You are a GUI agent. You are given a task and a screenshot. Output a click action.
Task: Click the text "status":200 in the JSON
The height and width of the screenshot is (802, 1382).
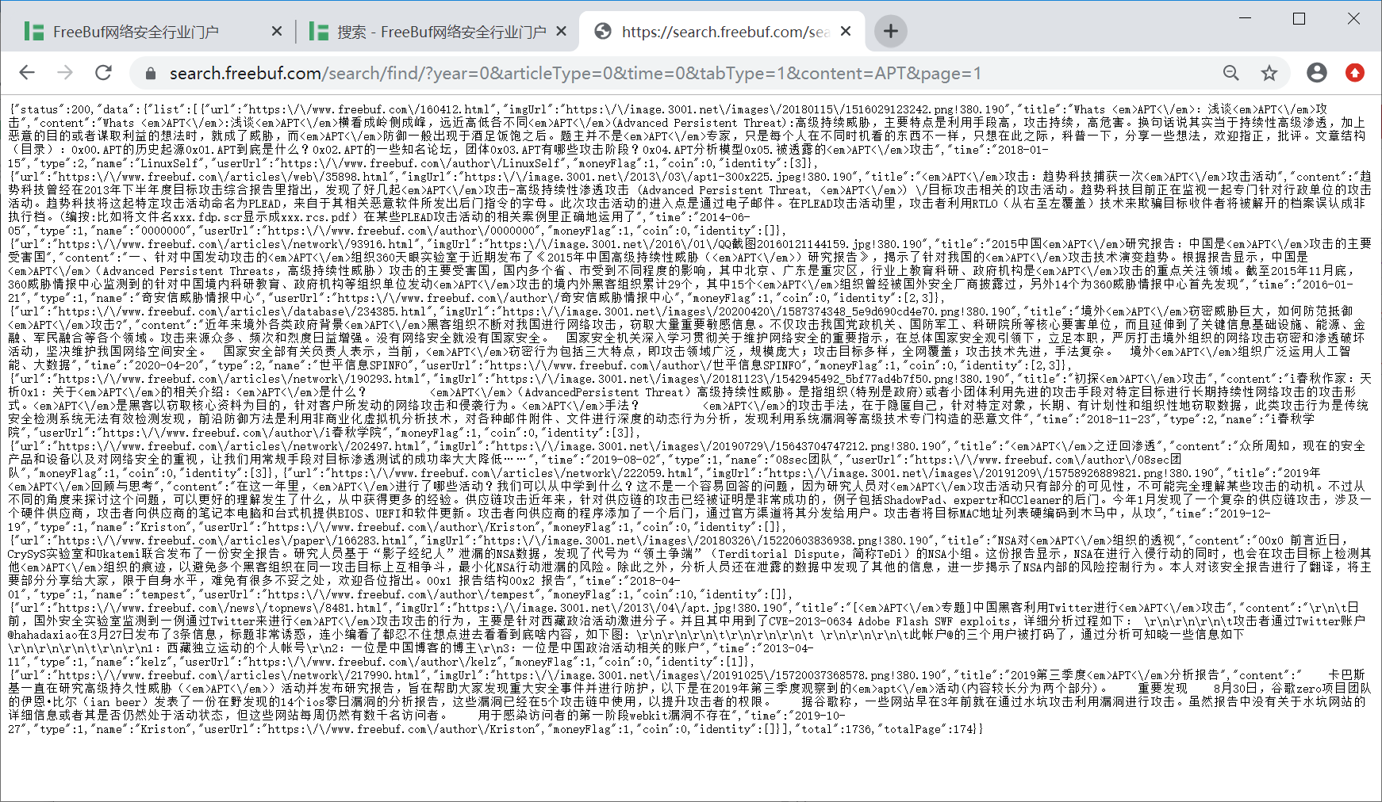(x=55, y=109)
